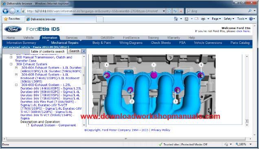Click the Help question mark icon
The width and height of the screenshot is (259, 149).
[251, 19]
